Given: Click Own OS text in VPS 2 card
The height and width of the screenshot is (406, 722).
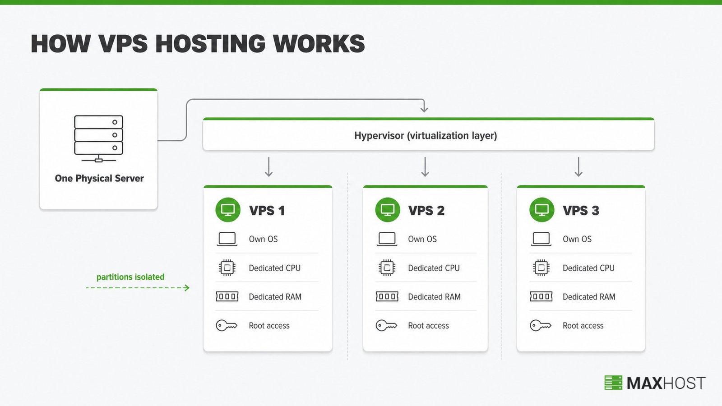Looking at the screenshot, I should point(422,239).
